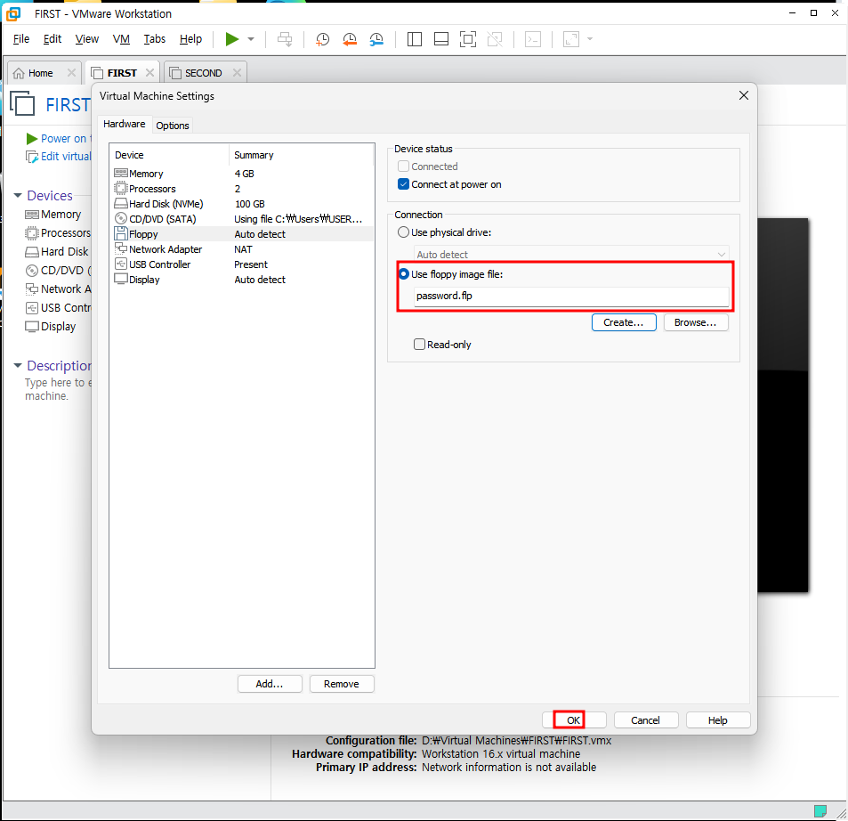This screenshot has width=848, height=821.
Task: Open the power options dropdown arrow beside play
Action: tap(251, 39)
